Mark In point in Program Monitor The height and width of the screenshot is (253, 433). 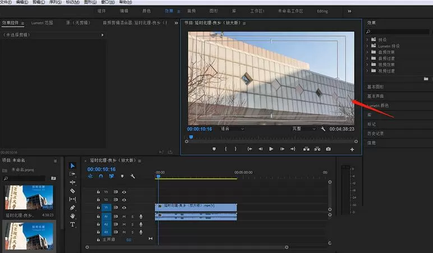pos(225,149)
